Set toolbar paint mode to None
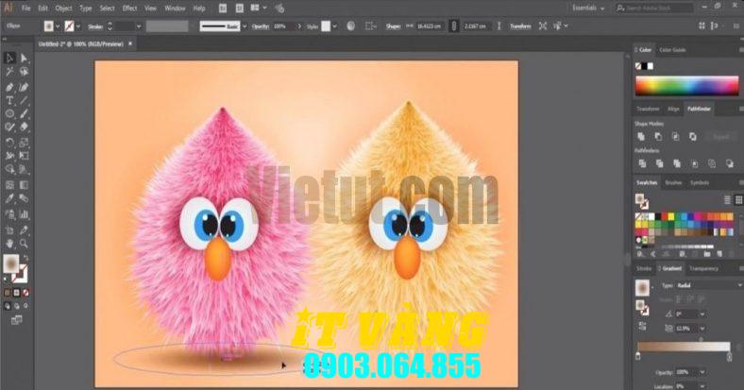 [x=25, y=293]
